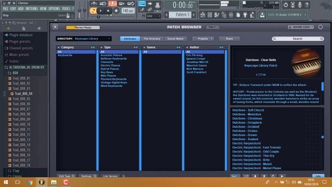Click the patch Search field
The height and width of the screenshot is (187, 332).
click(x=298, y=39)
